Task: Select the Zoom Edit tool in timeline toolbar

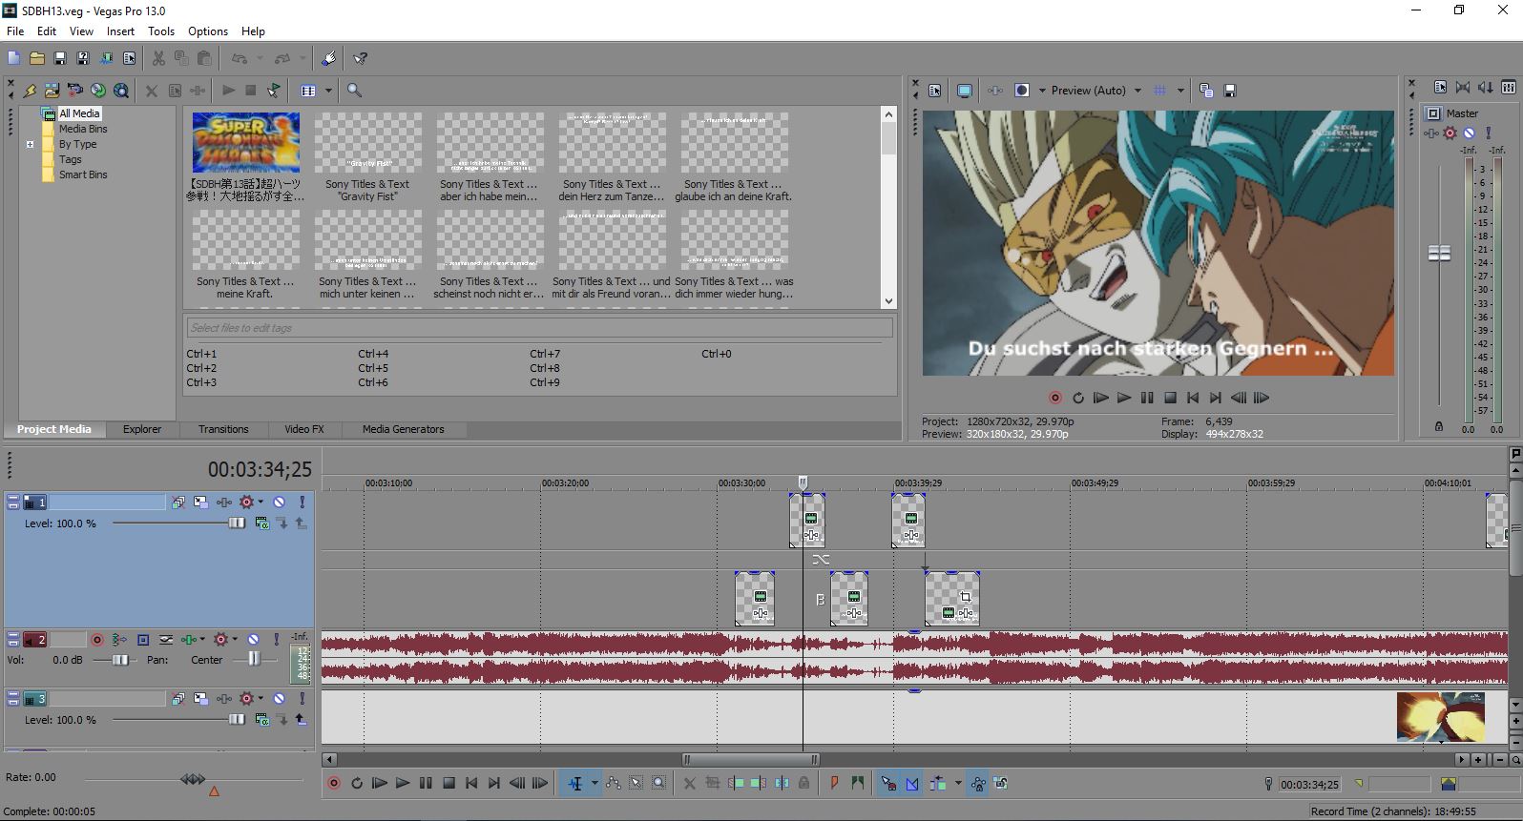Action: click(659, 784)
